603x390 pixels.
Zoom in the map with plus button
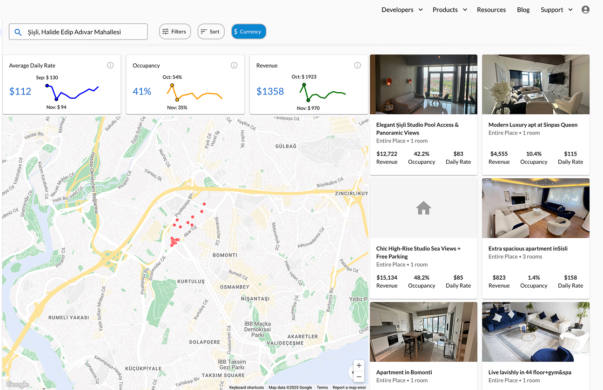pos(359,366)
